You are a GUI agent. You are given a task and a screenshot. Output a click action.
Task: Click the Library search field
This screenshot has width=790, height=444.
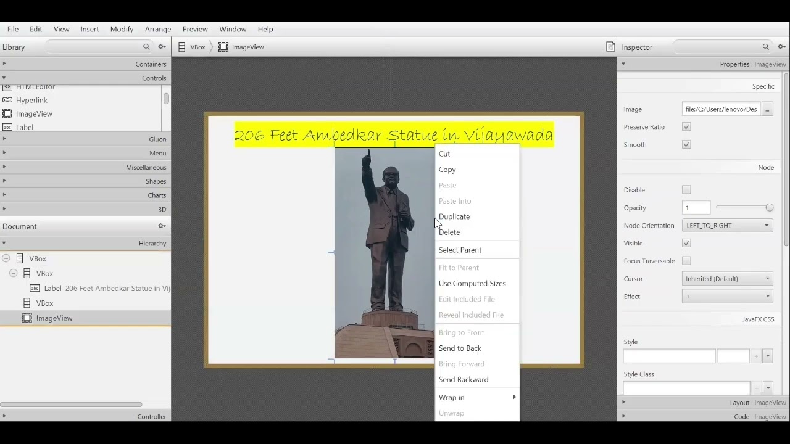coord(99,47)
